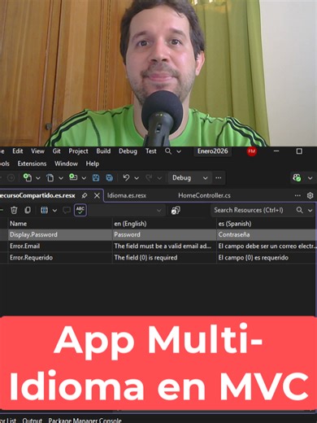Click the greyed comment icon in resource toolbar
This screenshot has width=317, height=423.
point(67,210)
